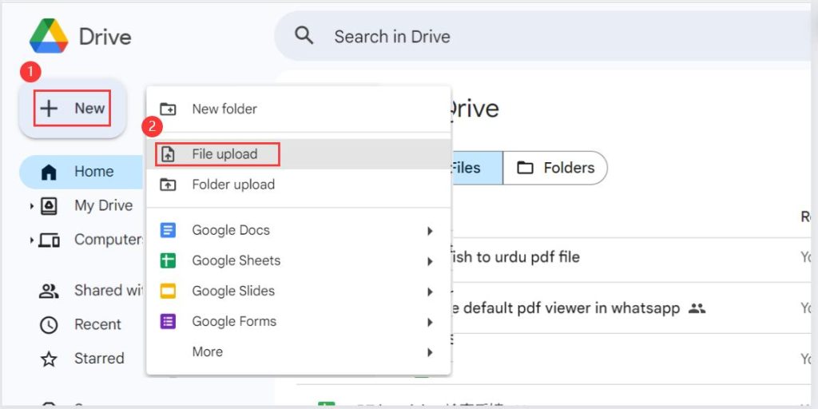Screen dimensions: 818x409
Task: Click the Starred star icon
Action: click(49, 359)
